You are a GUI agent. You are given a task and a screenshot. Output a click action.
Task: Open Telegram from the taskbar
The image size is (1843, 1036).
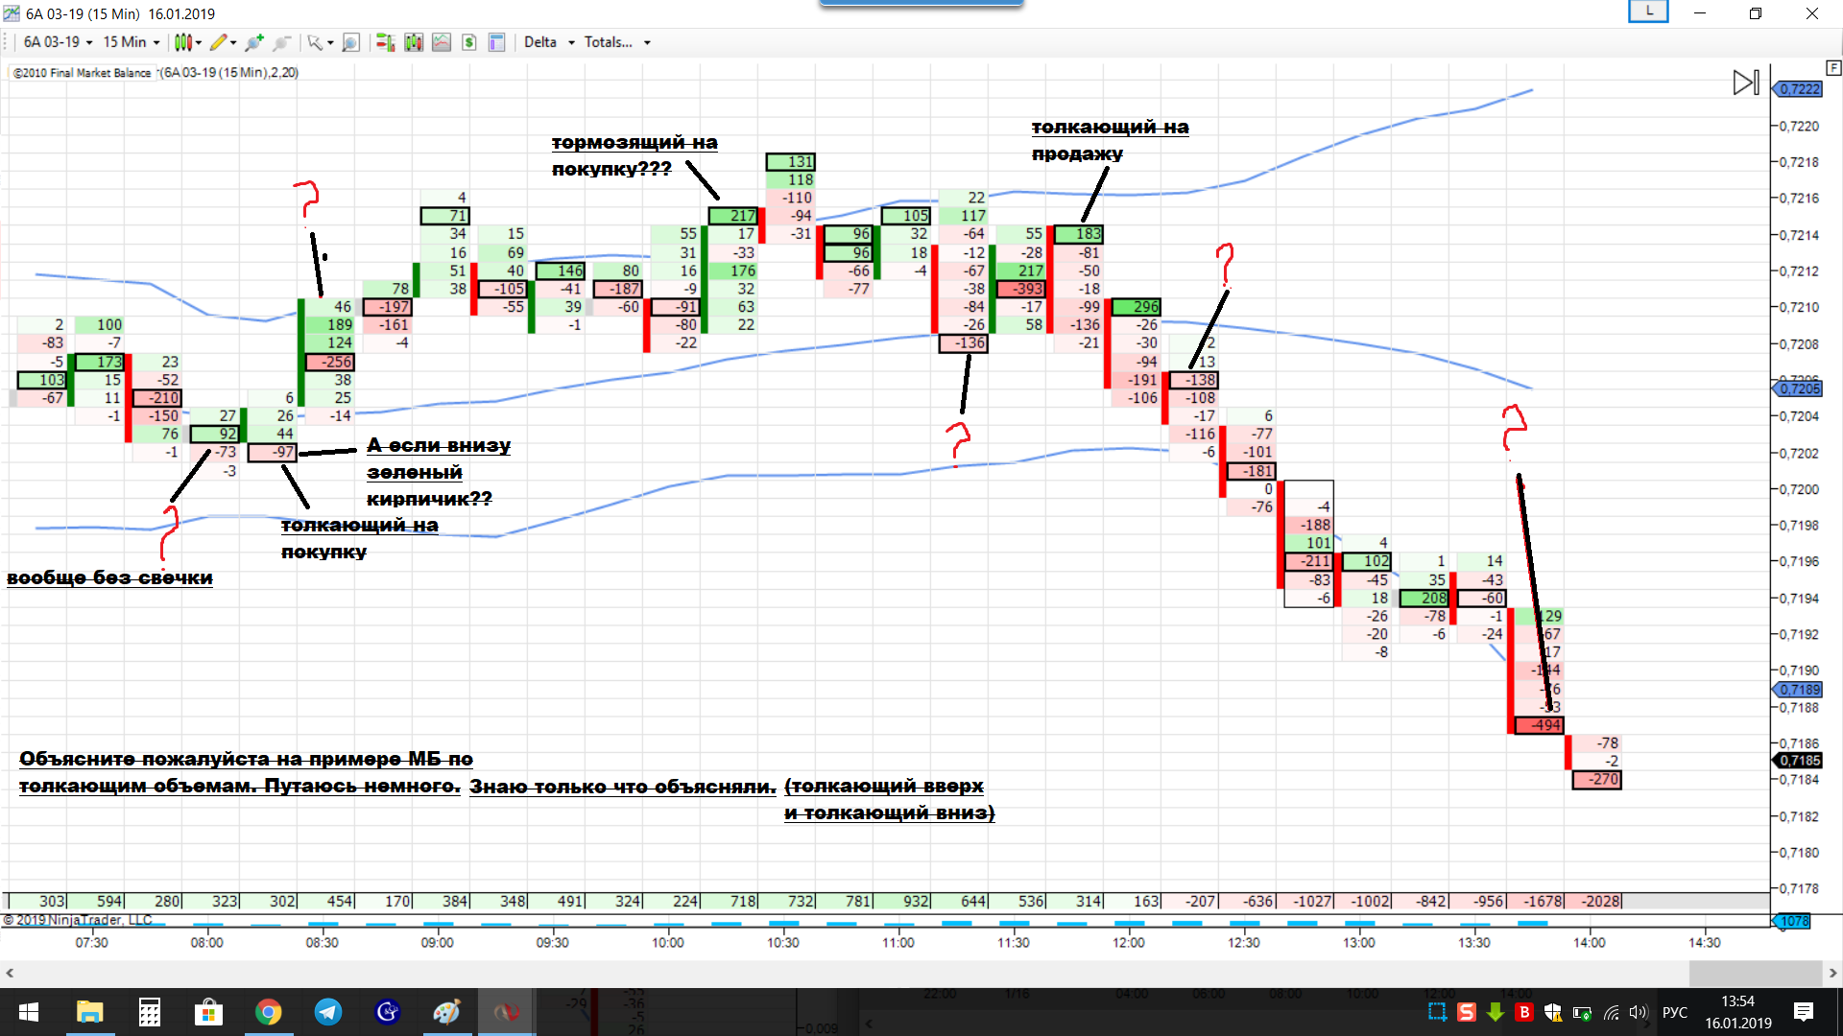click(x=328, y=1012)
